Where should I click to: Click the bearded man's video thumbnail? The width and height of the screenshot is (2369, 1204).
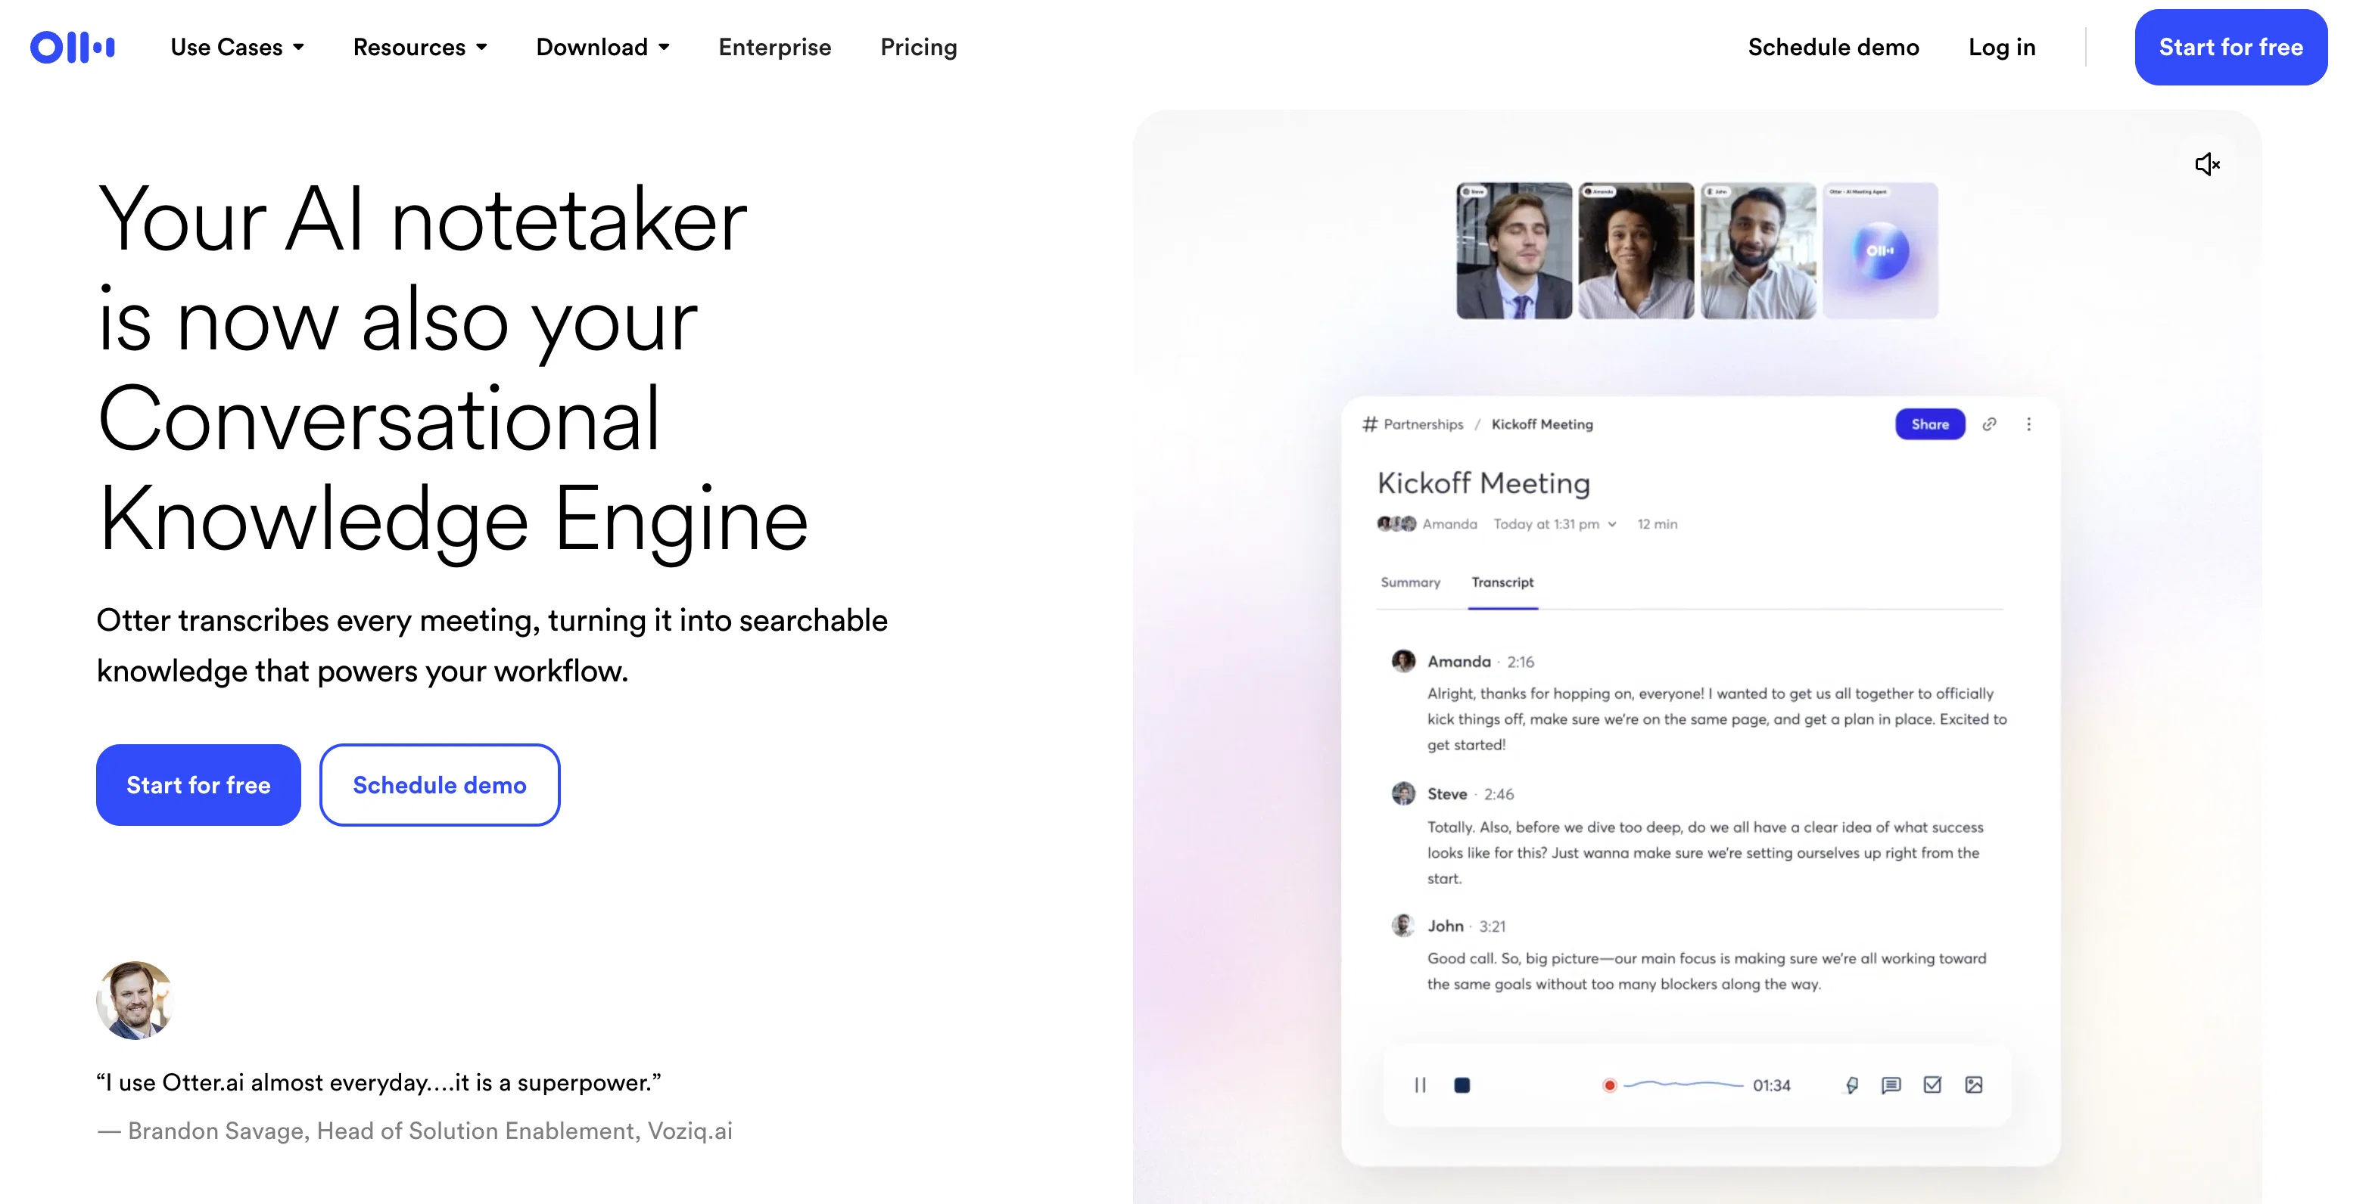click(1758, 251)
